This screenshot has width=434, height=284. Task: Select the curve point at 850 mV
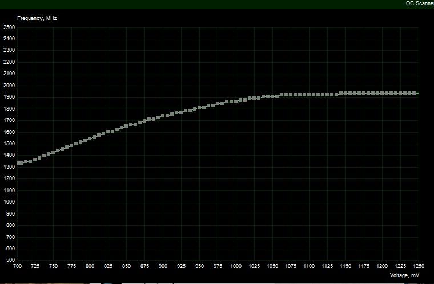(x=126, y=126)
